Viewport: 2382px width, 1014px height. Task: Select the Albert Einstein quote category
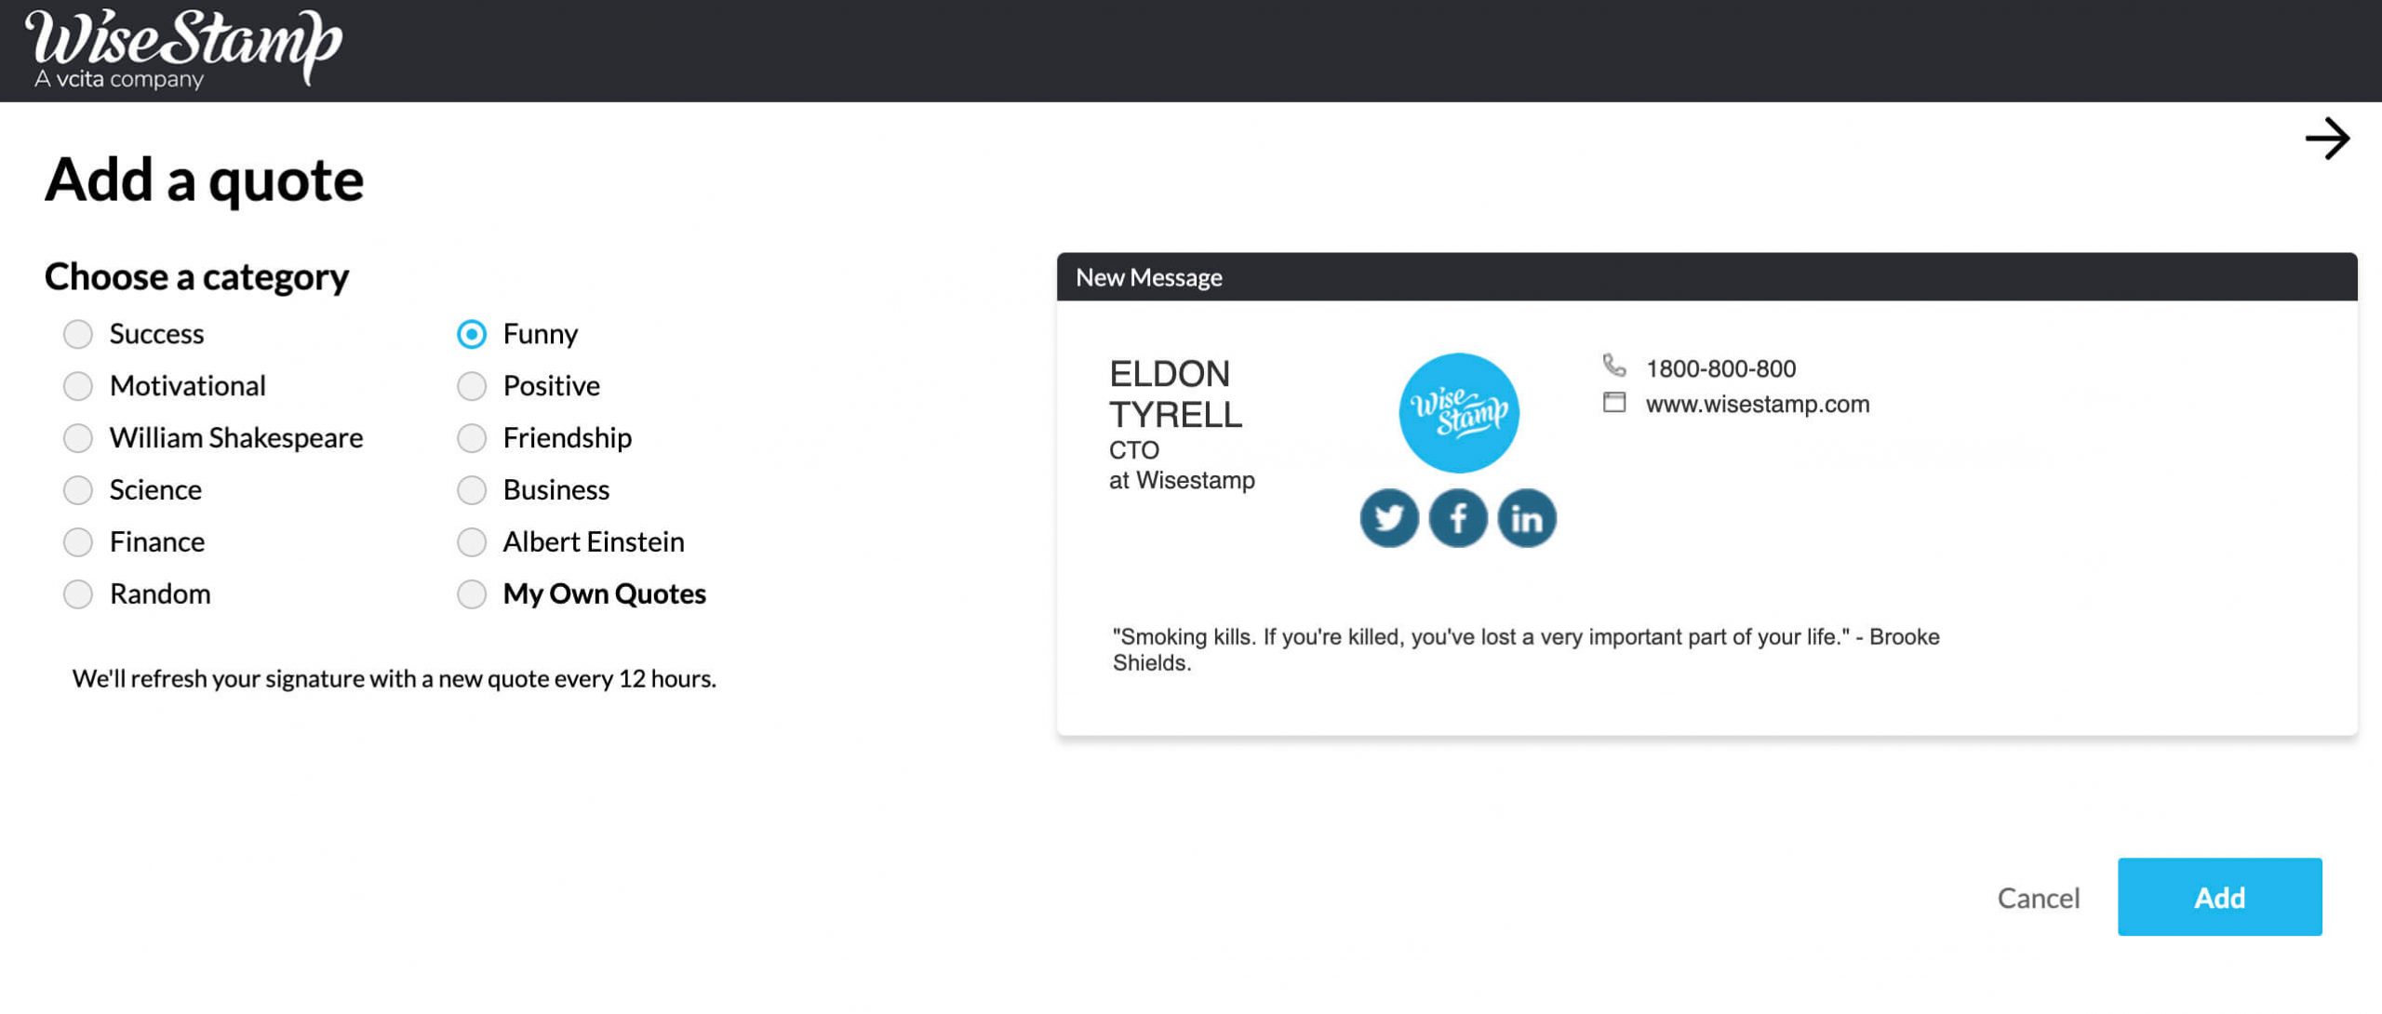(x=473, y=540)
